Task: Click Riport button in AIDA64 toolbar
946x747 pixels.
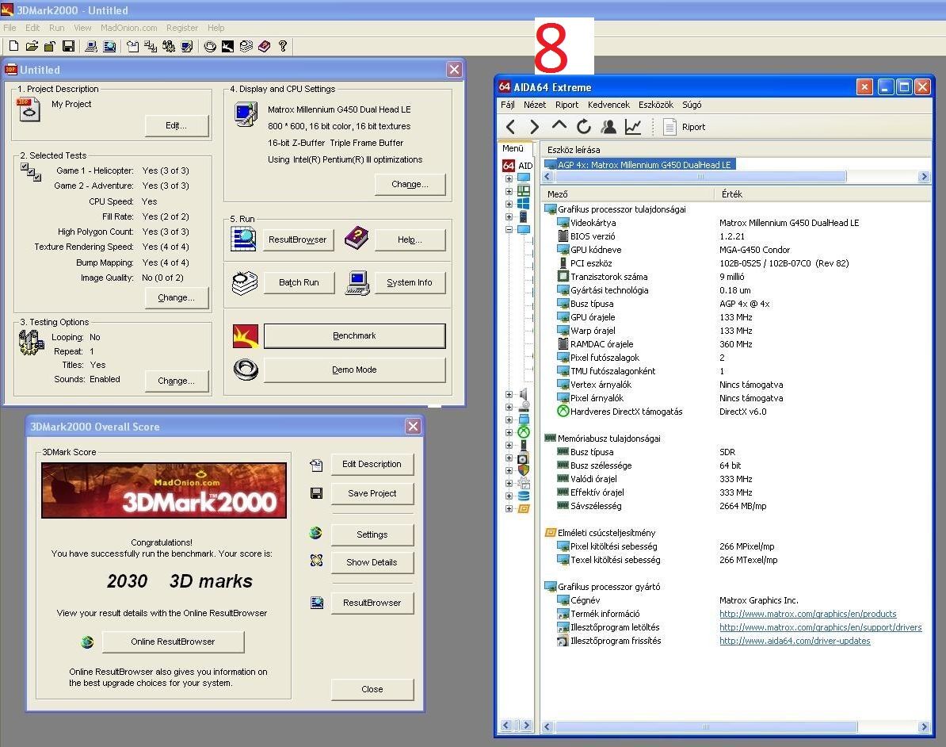Action: click(685, 127)
